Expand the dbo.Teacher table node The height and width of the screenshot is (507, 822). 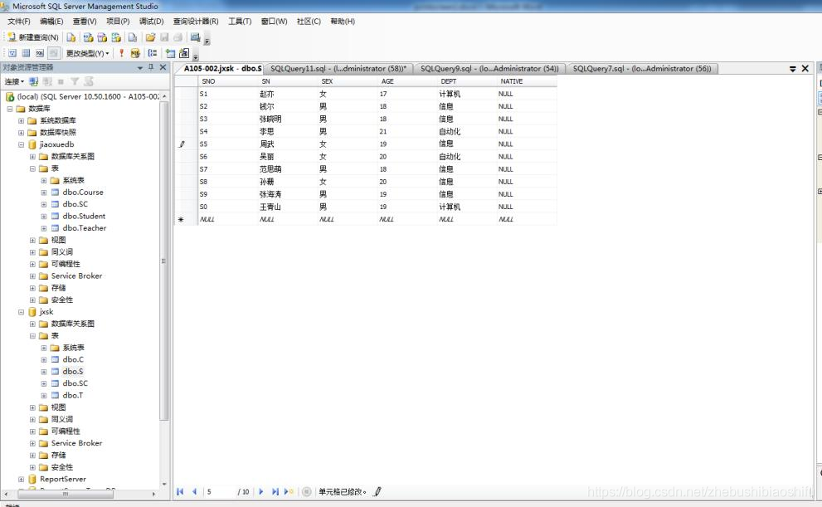(44, 228)
